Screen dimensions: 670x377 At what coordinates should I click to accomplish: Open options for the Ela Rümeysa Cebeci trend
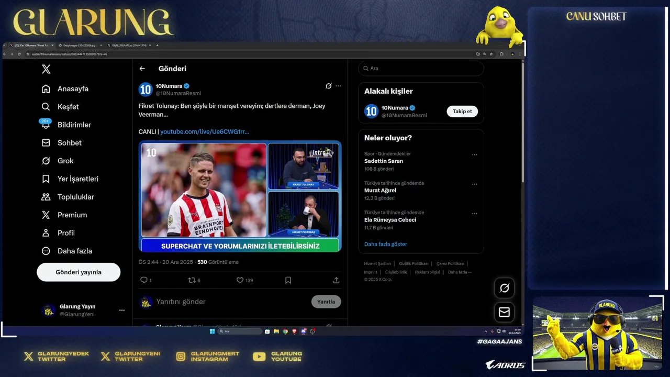(x=474, y=214)
